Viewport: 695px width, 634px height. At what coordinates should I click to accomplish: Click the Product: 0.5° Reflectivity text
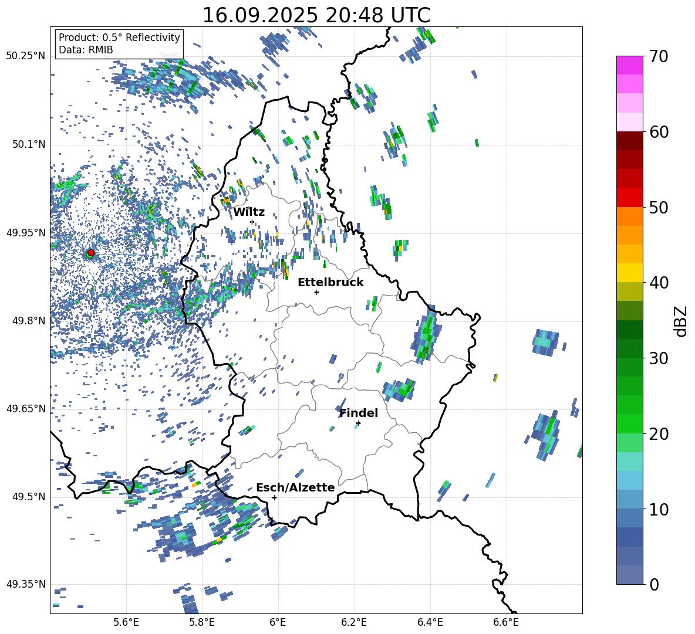tap(119, 37)
